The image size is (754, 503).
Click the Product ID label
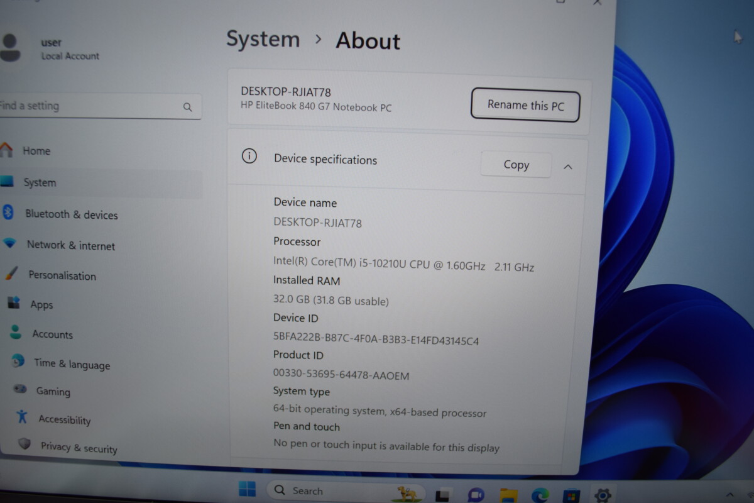coord(298,355)
